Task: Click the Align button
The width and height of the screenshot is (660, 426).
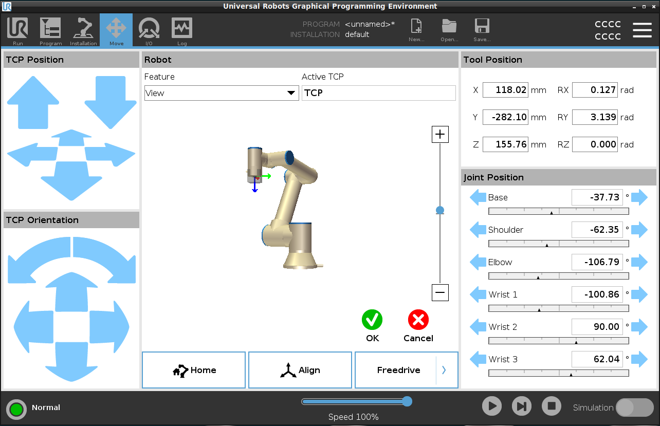Action: click(x=300, y=370)
